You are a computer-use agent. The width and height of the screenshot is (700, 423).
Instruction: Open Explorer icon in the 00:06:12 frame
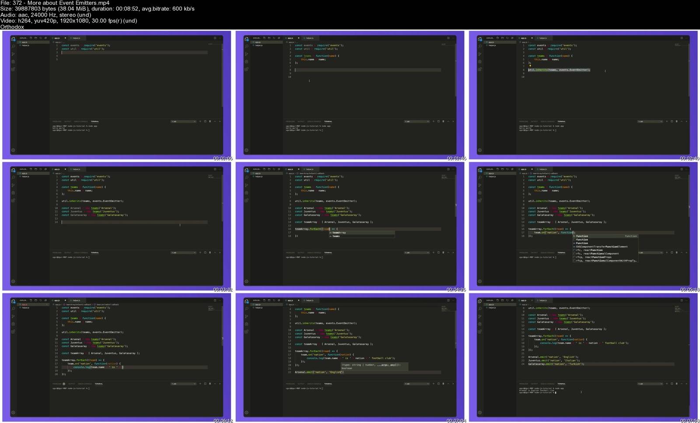pos(14,301)
